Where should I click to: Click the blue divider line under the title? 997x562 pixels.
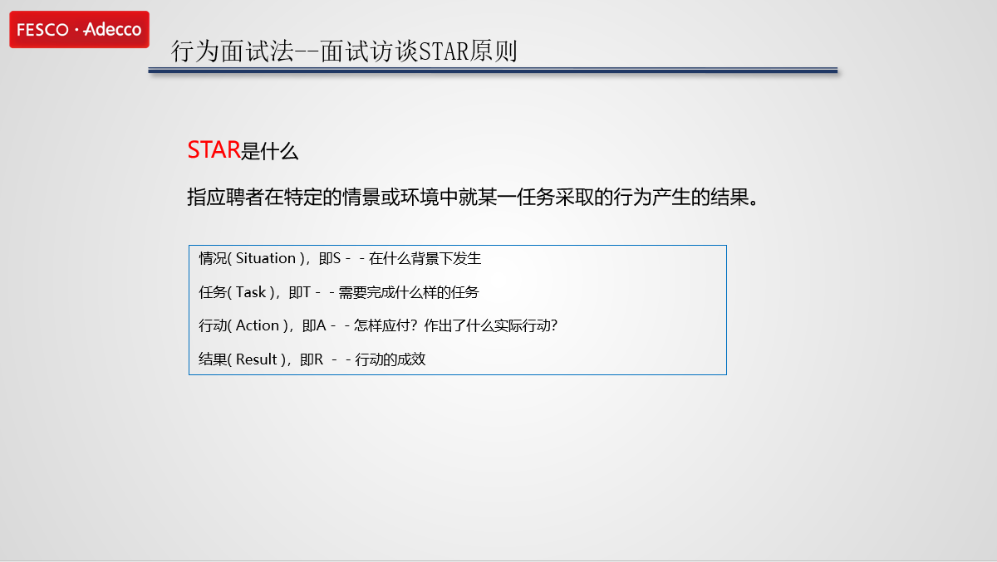pyautogui.click(x=493, y=71)
